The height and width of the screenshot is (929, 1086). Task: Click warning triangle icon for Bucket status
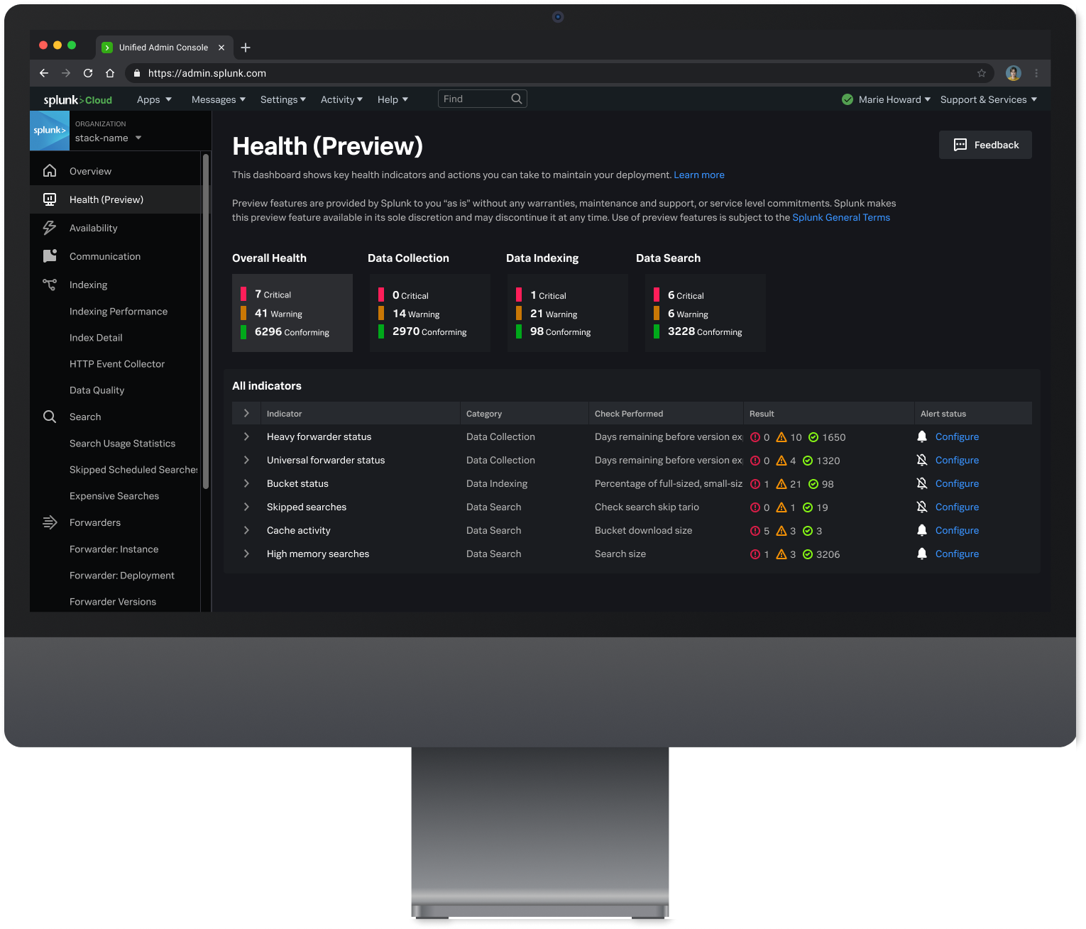click(x=781, y=484)
